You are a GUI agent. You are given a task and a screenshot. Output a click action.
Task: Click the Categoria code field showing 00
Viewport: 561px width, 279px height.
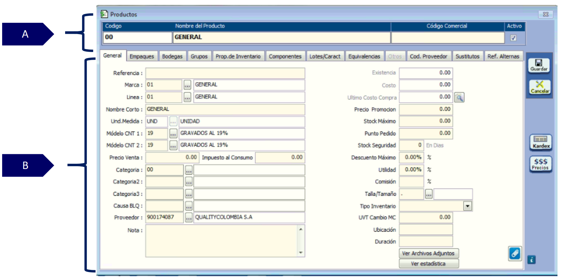pos(164,170)
